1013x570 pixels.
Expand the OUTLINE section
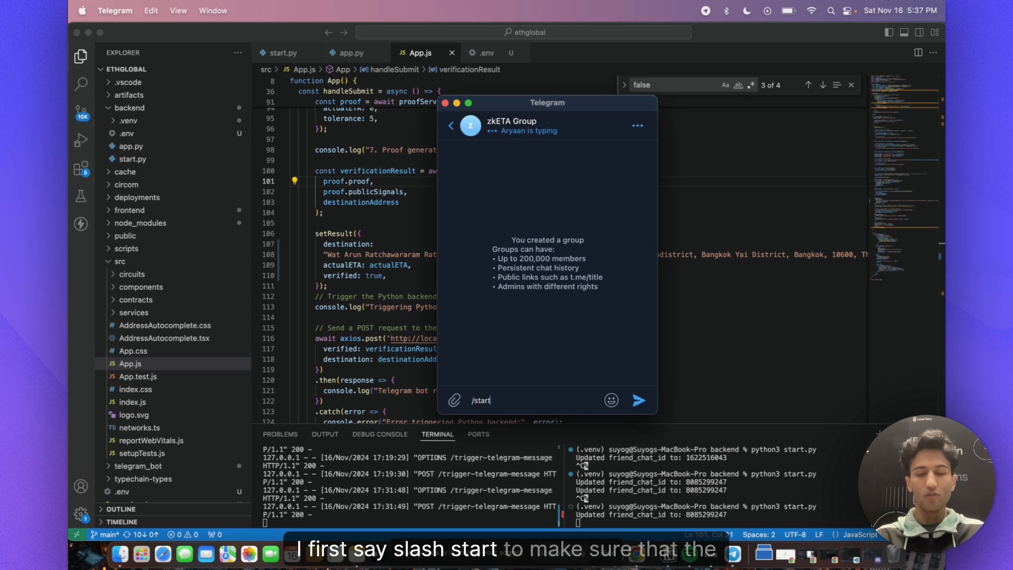[x=121, y=509]
